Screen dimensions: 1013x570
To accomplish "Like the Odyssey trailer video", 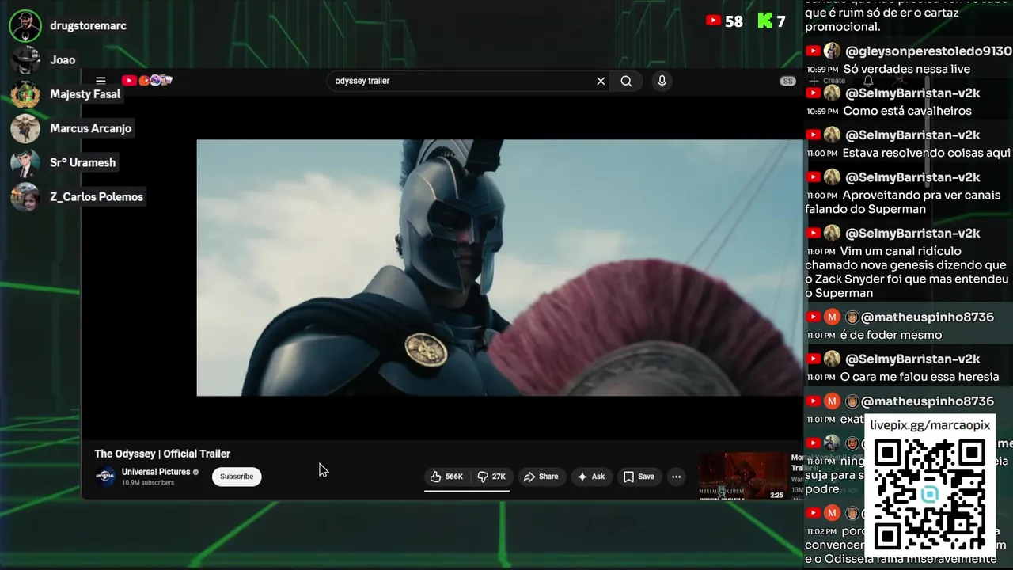I will coord(446,477).
